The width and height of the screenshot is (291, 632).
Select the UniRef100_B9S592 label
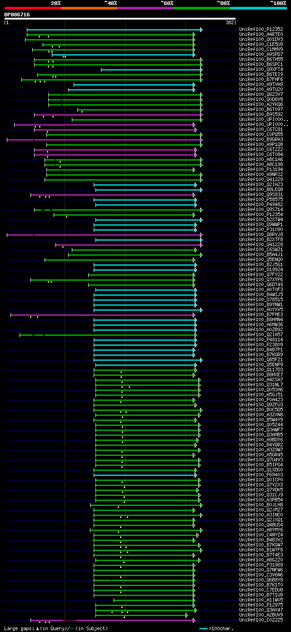pos(261,114)
